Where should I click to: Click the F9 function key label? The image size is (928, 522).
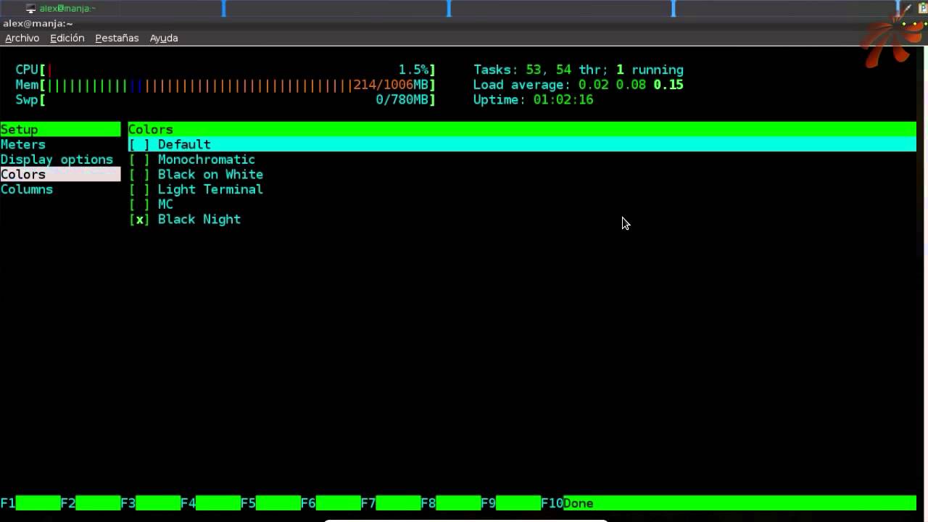coord(488,503)
